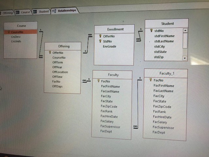Select the stdLastName field
The image size is (209, 157).
pyautogui.click(x=164, y=41)
